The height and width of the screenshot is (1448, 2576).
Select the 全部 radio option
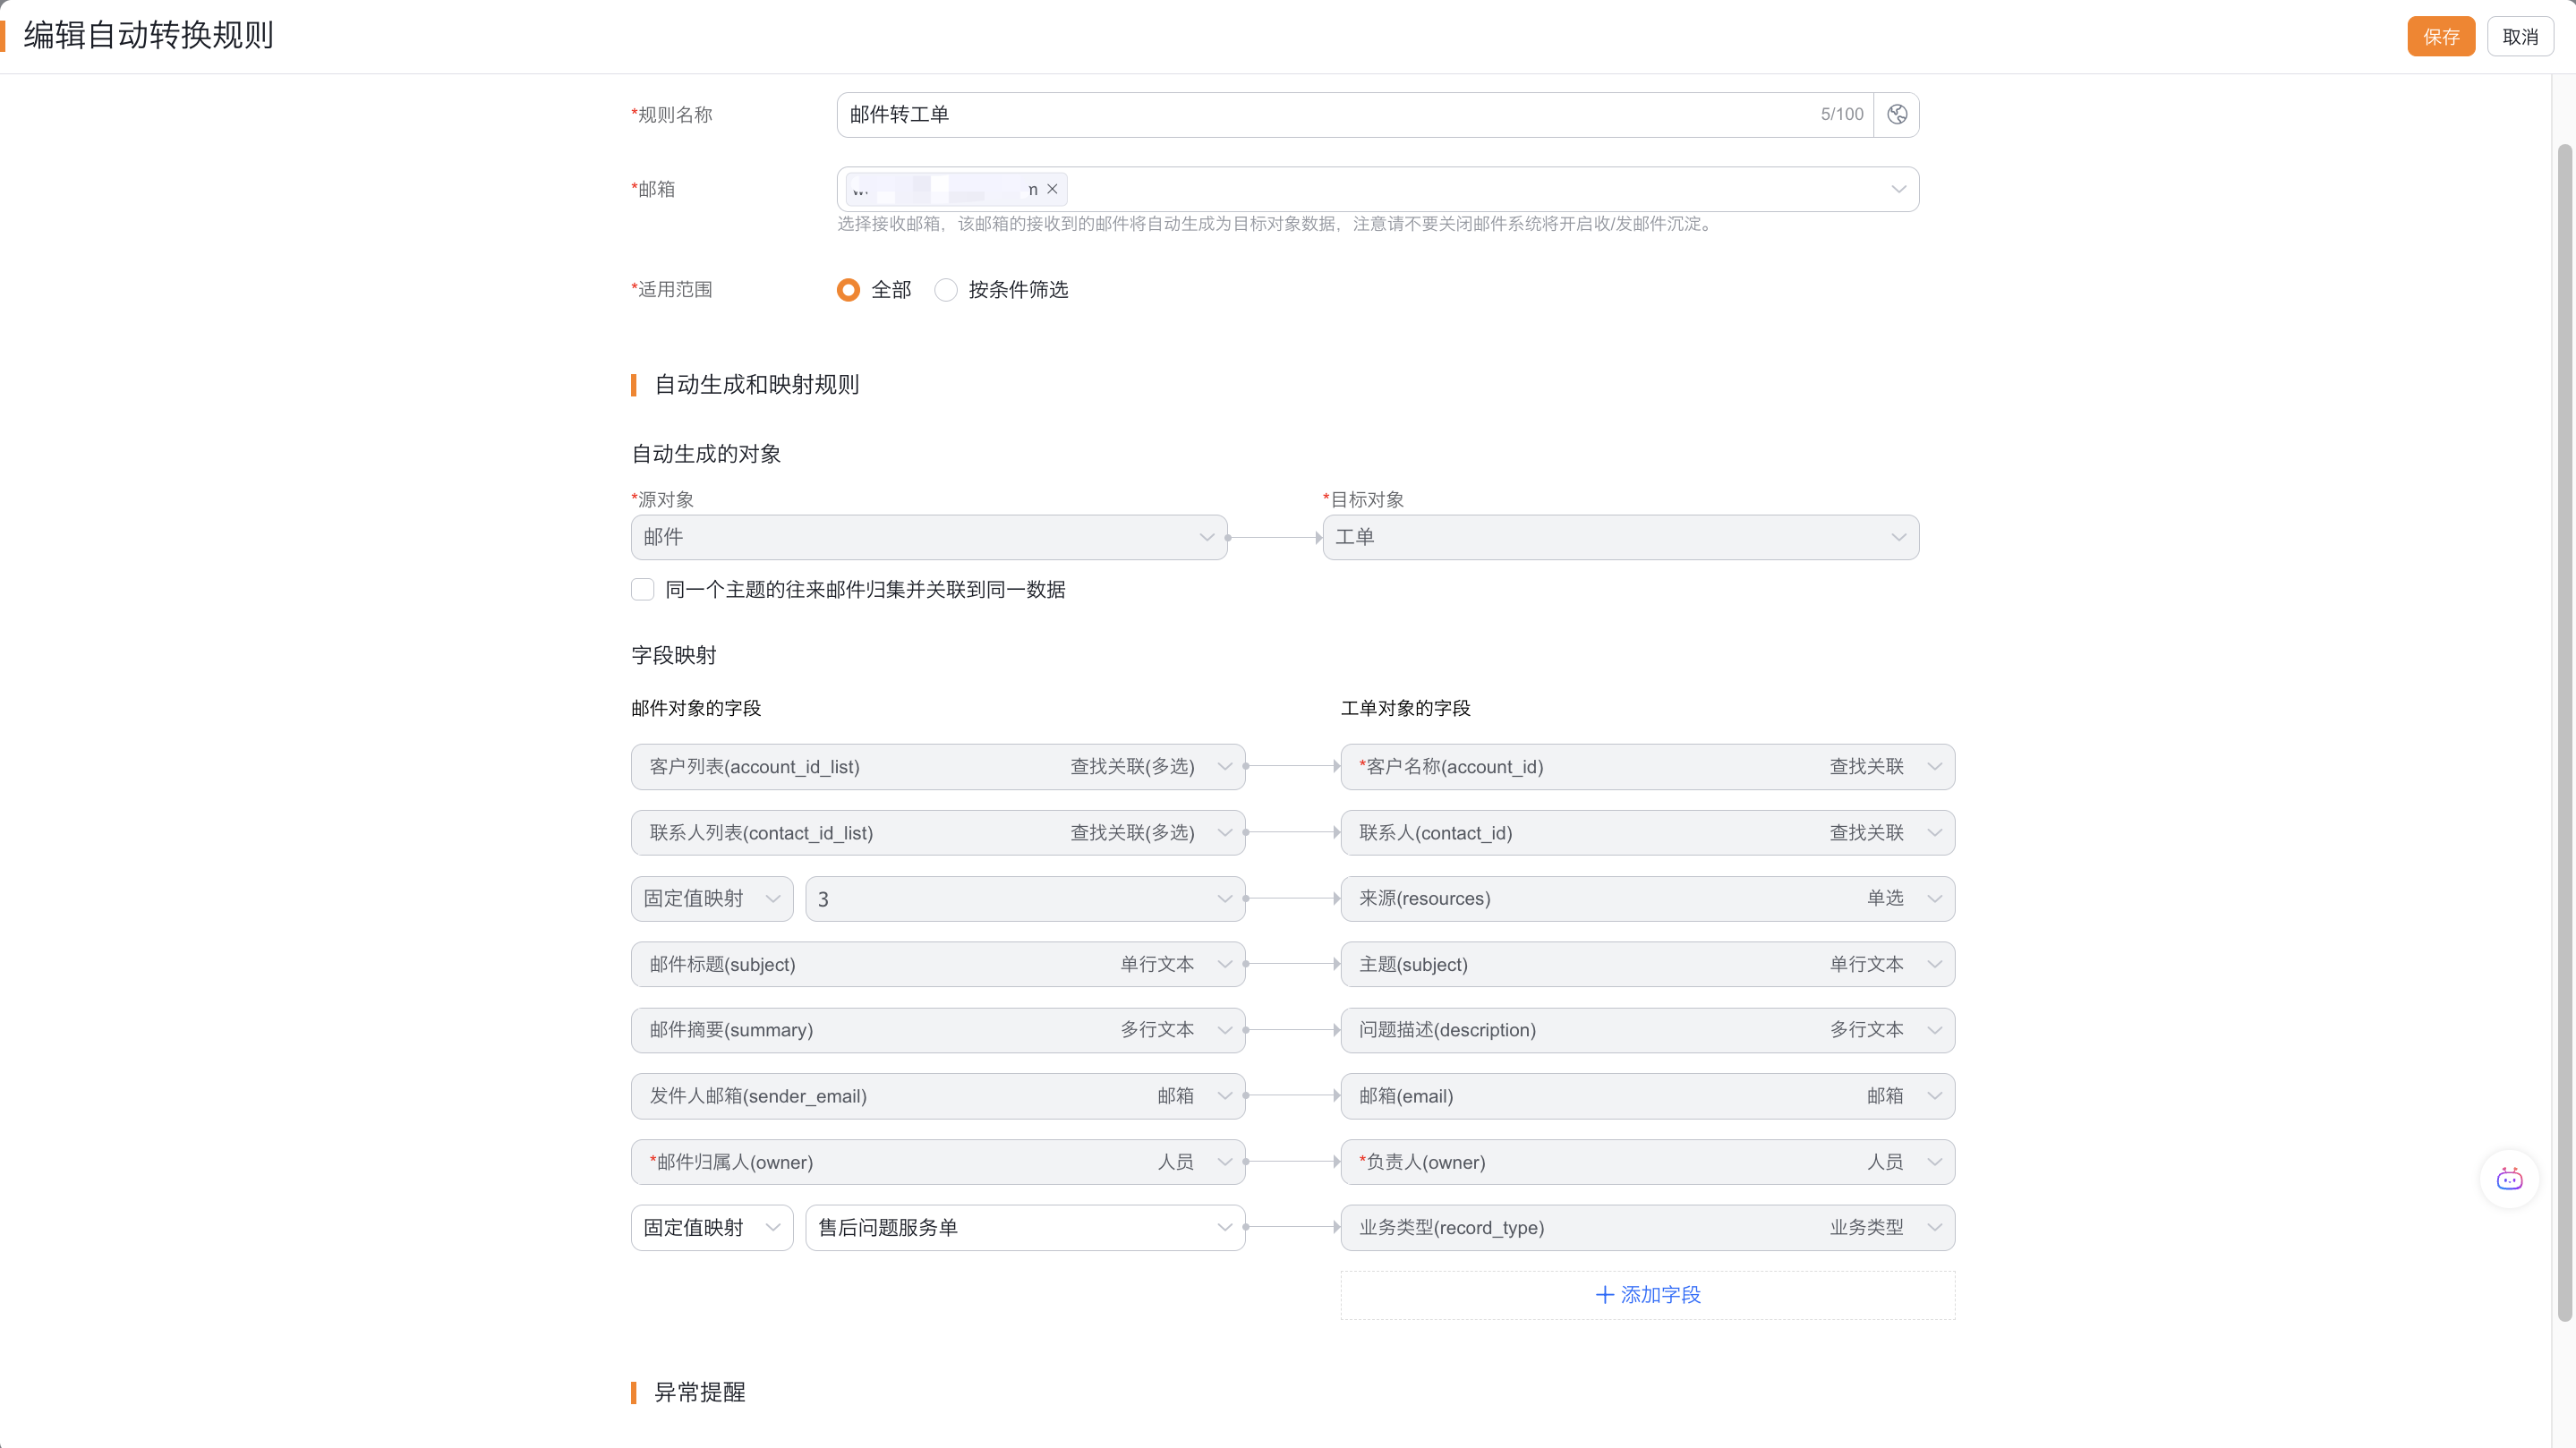coord(848,290)
